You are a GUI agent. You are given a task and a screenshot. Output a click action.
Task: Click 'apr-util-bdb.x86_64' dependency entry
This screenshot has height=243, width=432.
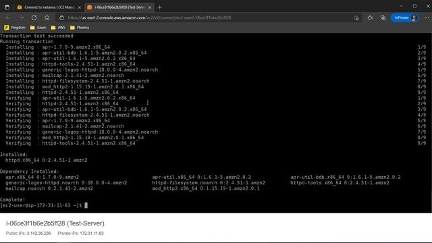[x=346, y=177]
